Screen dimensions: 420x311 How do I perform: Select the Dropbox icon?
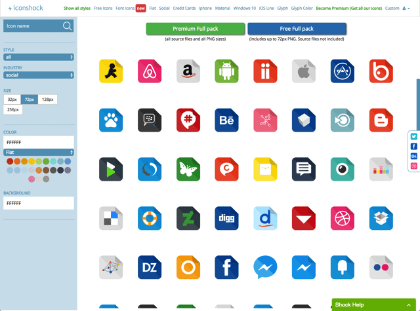tap(381, 218)
